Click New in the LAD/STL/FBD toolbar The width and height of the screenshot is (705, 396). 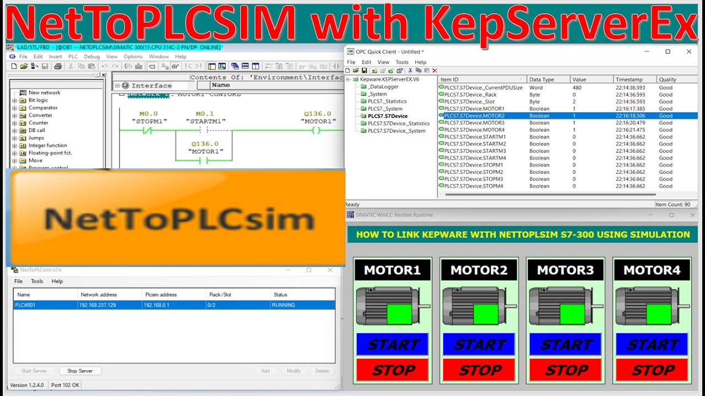(14, 66)
